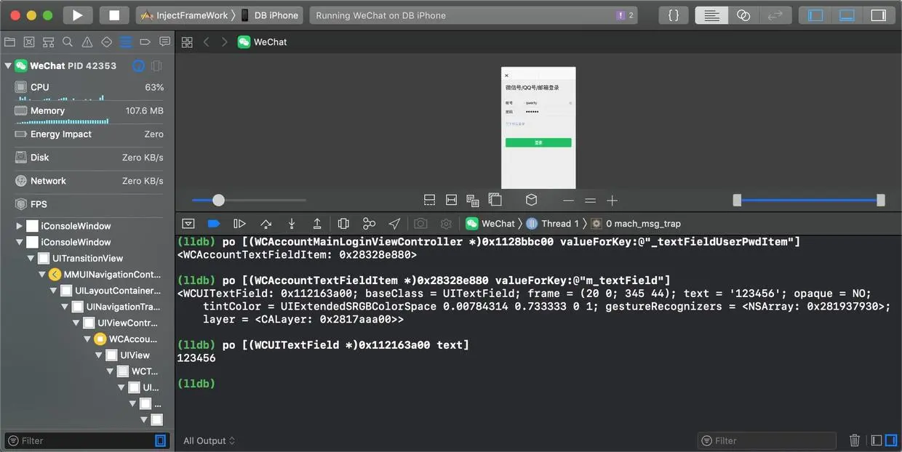Select the Energy Impact gauge row
902x452 pixels.
[x=87, y=134]
